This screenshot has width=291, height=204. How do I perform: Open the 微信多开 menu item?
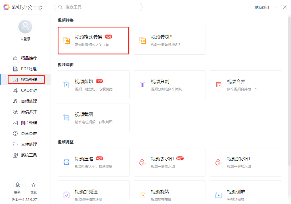point(26,112)
